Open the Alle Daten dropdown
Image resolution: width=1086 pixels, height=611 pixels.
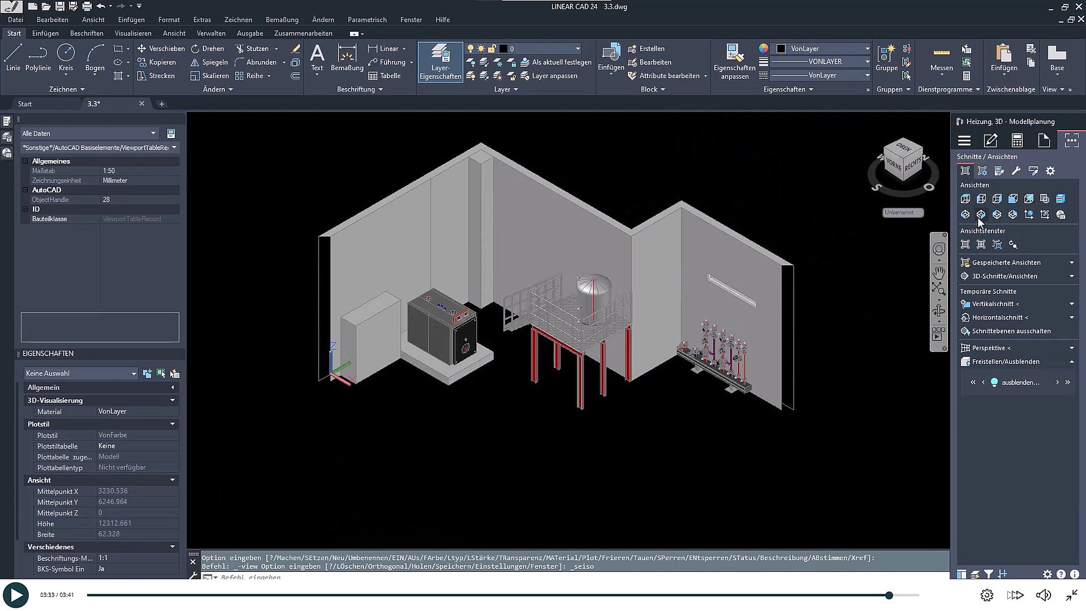[89, 133]
